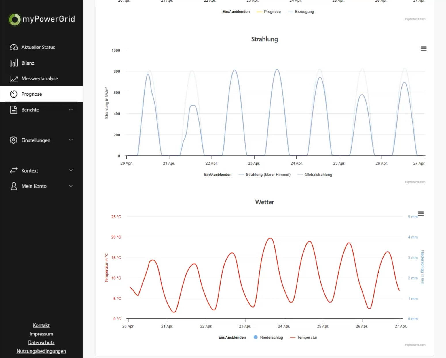Open Strahlung chart hamburger menu

coord(424,49)
